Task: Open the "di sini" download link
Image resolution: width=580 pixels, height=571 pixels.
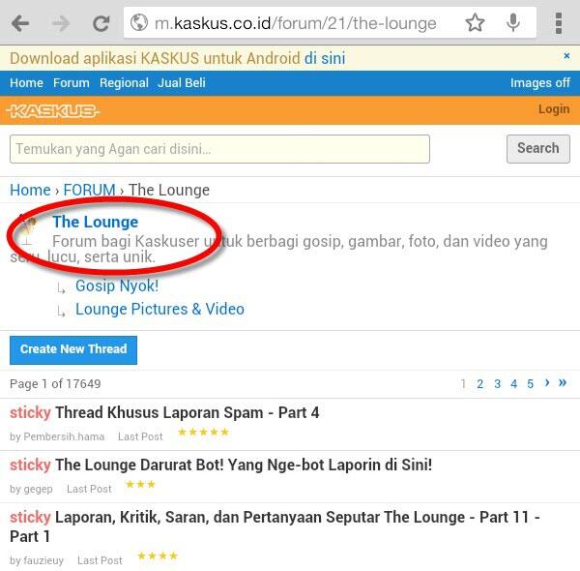Action: pos(325,58)
